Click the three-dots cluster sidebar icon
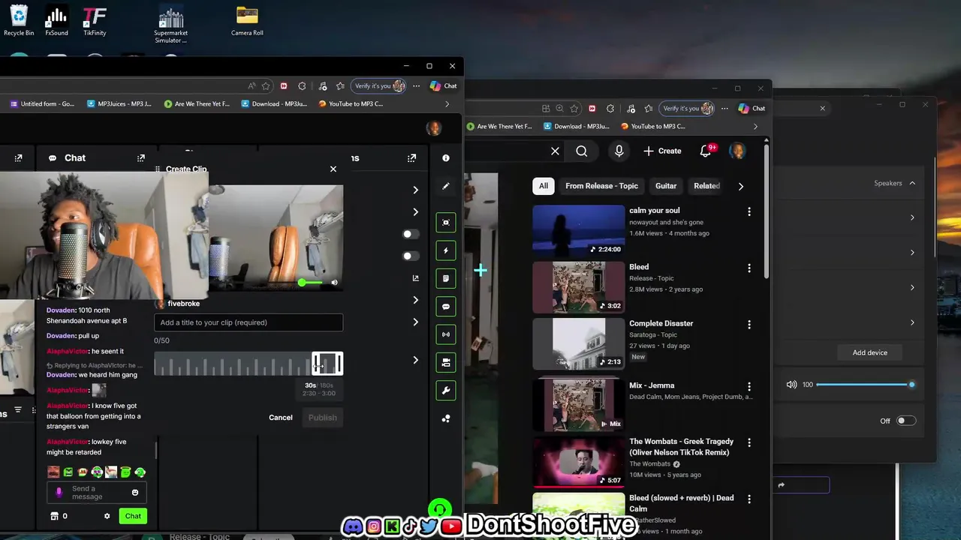Screen dimensions: 961x540 click(446, 418)
